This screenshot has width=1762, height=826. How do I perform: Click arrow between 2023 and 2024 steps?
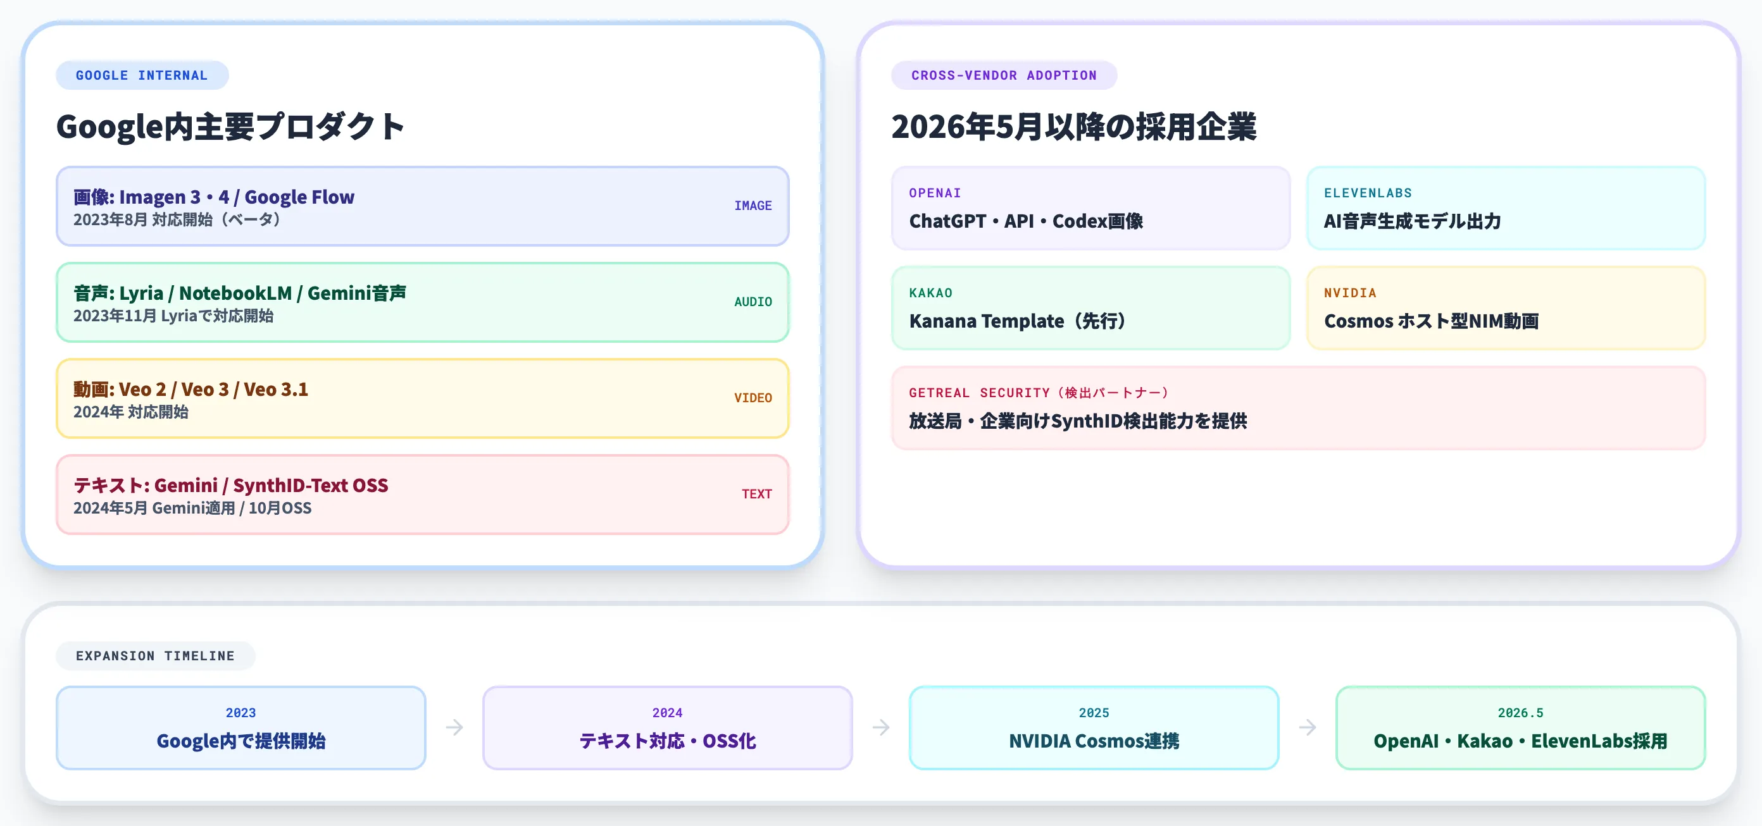tap(454, 727)
